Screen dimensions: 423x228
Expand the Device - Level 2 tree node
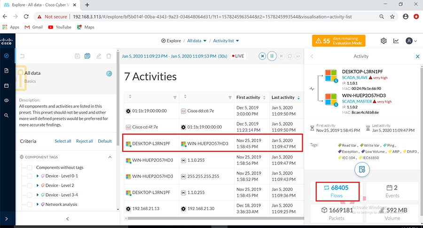(38, 185)
